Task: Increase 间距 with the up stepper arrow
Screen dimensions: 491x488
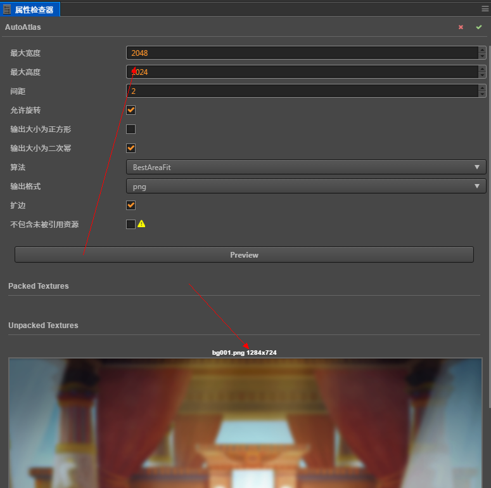Action: 482,88
